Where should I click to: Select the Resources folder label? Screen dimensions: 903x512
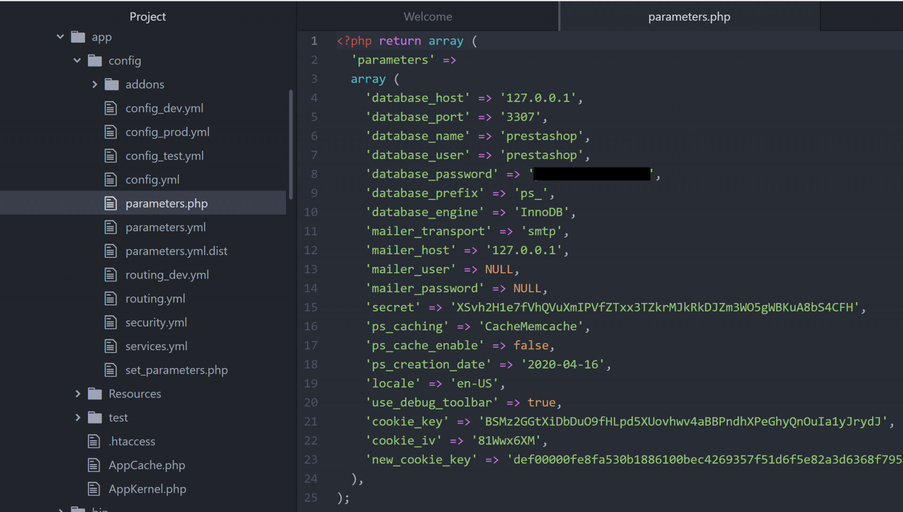pyautogui.click(x=135, y=393)
